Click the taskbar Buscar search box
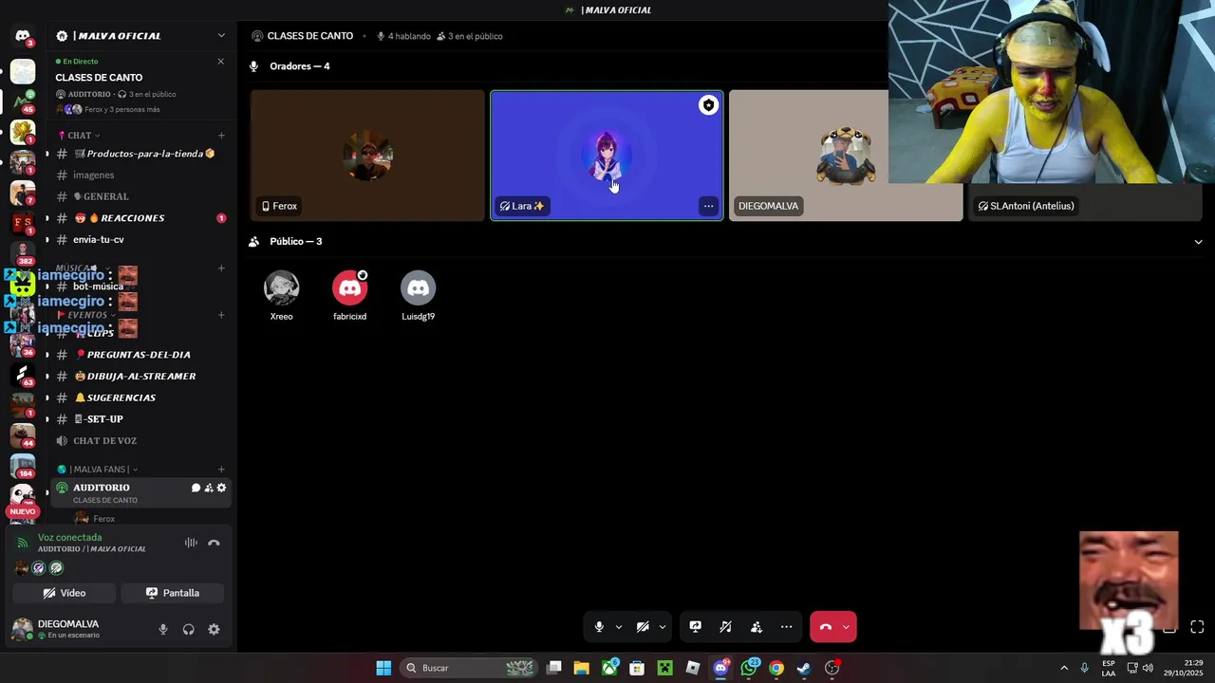The height and width of the screenshot is (683, 1215). [470, 668]
